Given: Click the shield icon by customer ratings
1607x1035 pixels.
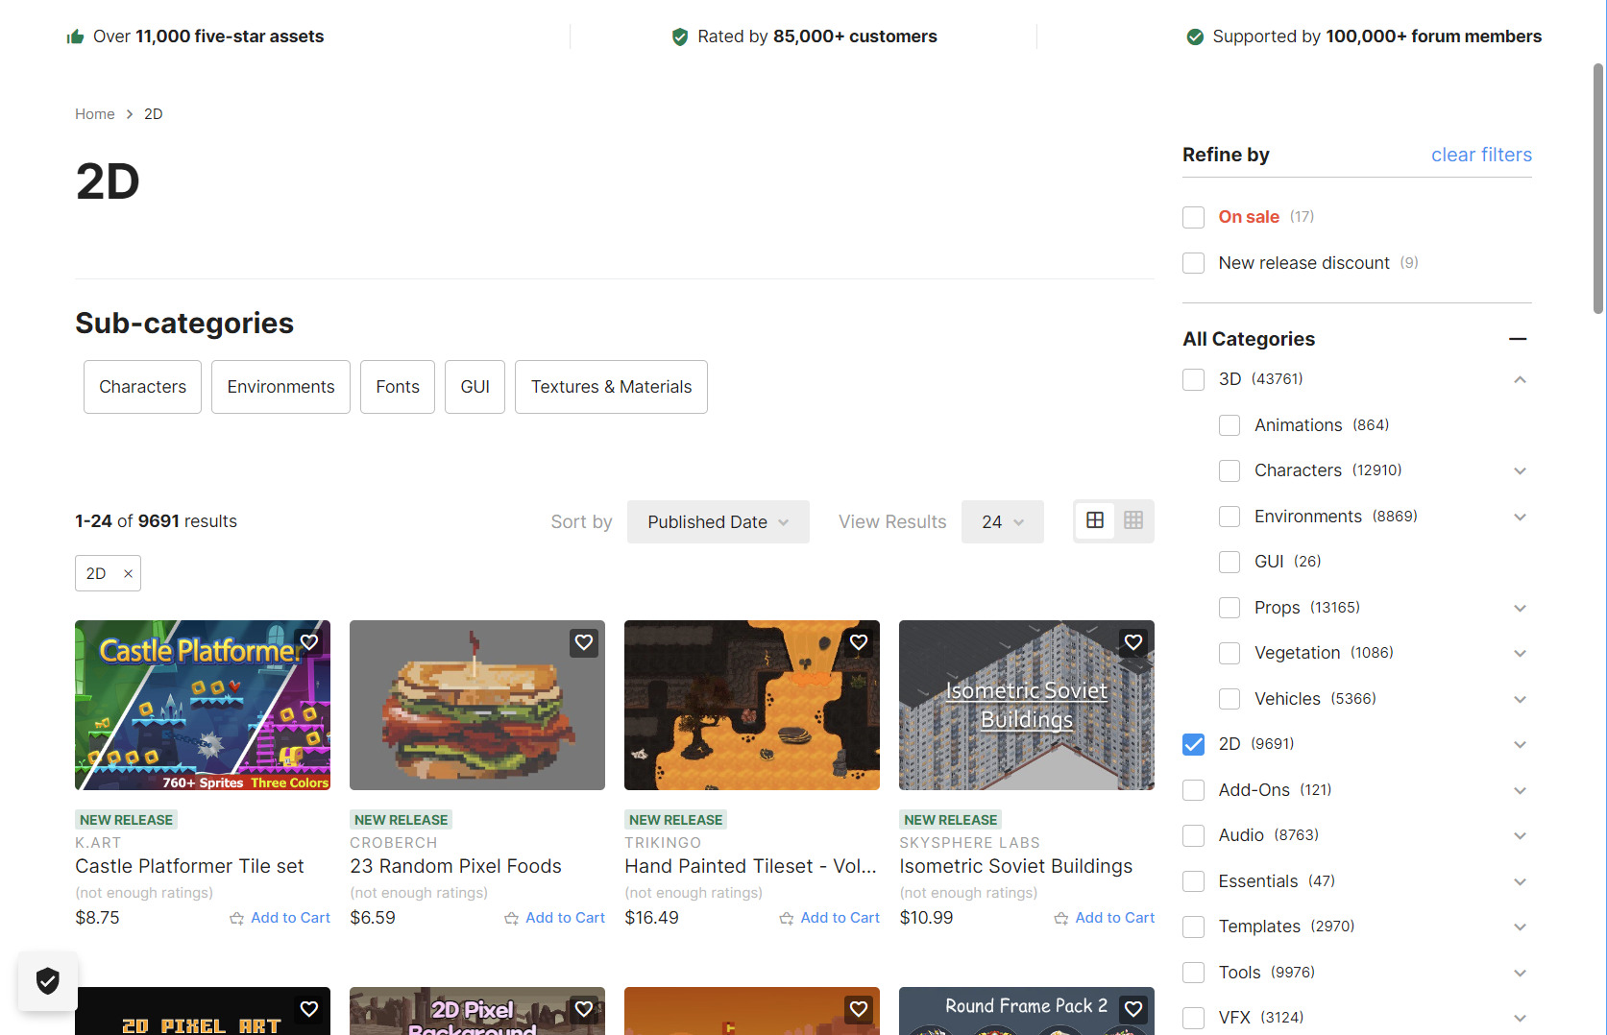Looking at the screenshot, I should pyautogui.click(x=680, y=36).
